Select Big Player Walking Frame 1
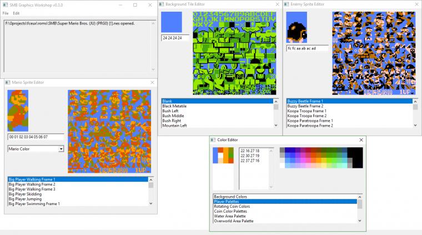Screen dimensions: 422x235 [x=78, y=179]
